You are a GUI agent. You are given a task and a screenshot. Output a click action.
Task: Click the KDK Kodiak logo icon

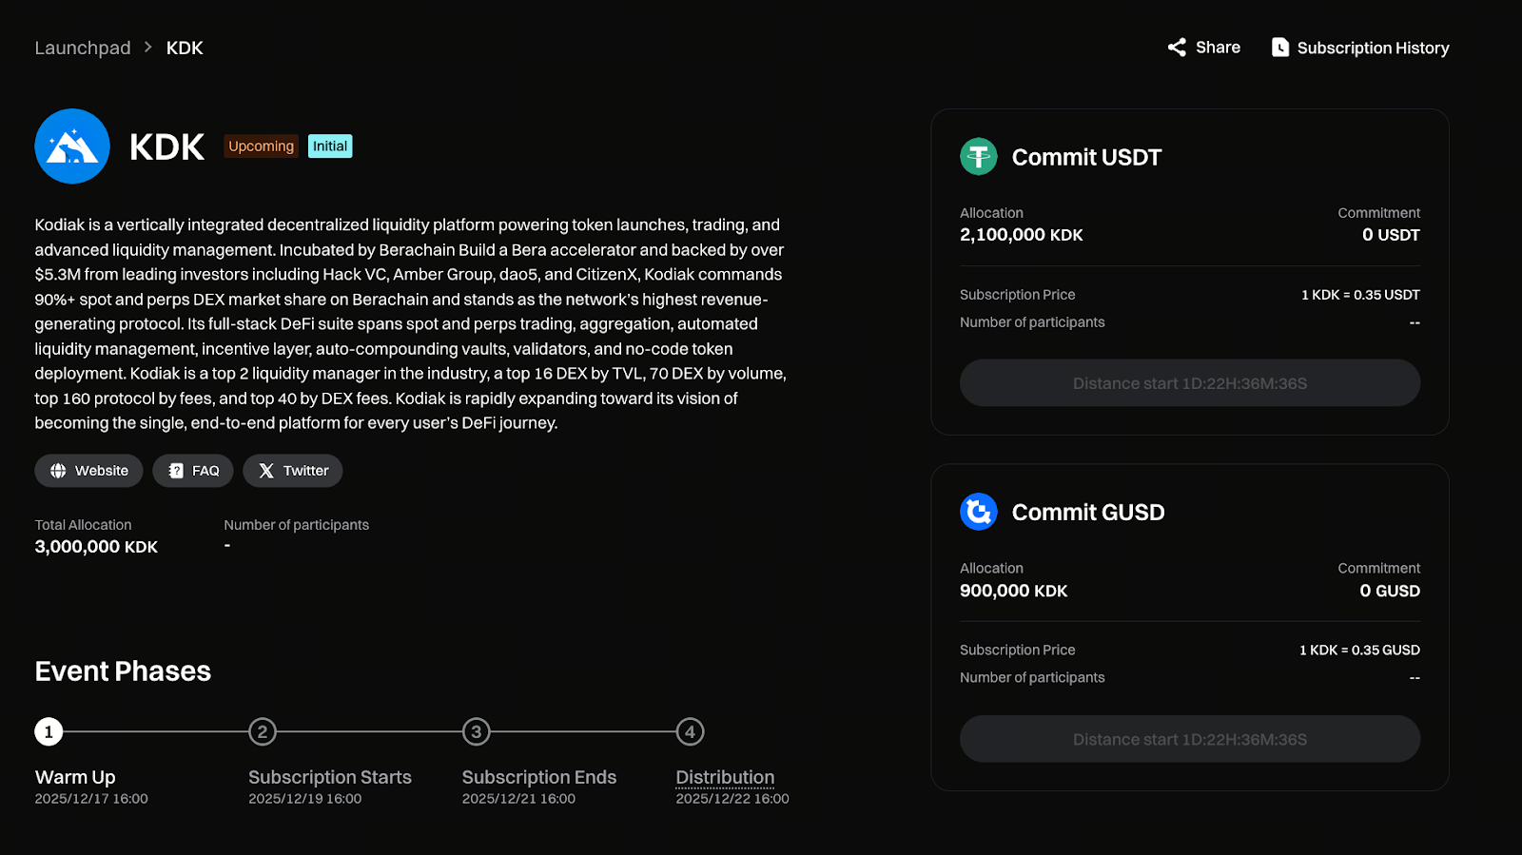pos(72,146)
